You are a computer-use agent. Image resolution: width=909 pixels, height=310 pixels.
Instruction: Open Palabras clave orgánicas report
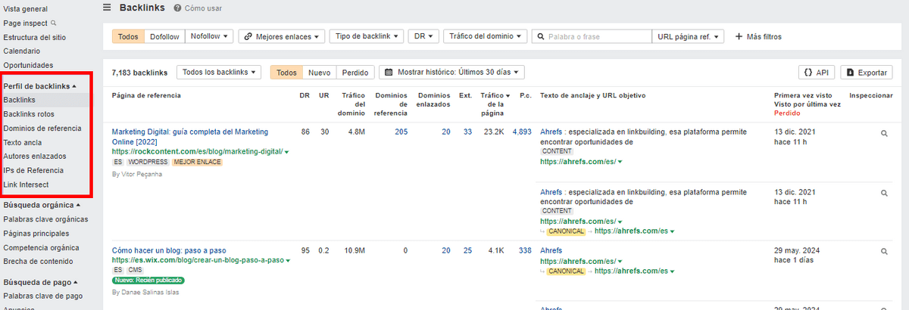(x=45, y=219)
